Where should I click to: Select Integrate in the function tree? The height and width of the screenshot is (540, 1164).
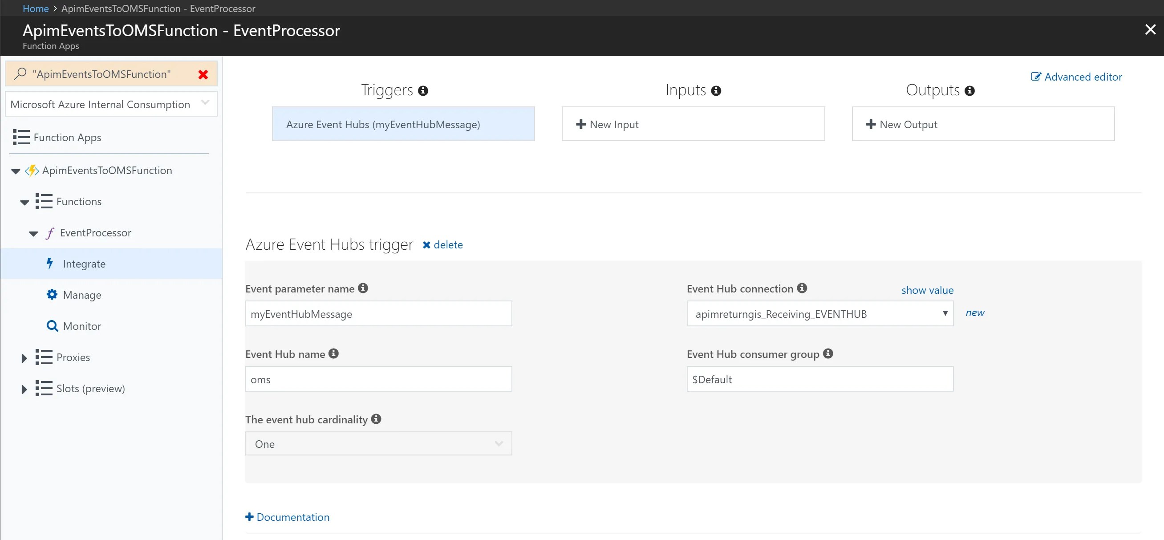pyautogui.click(x=111, y=264)
